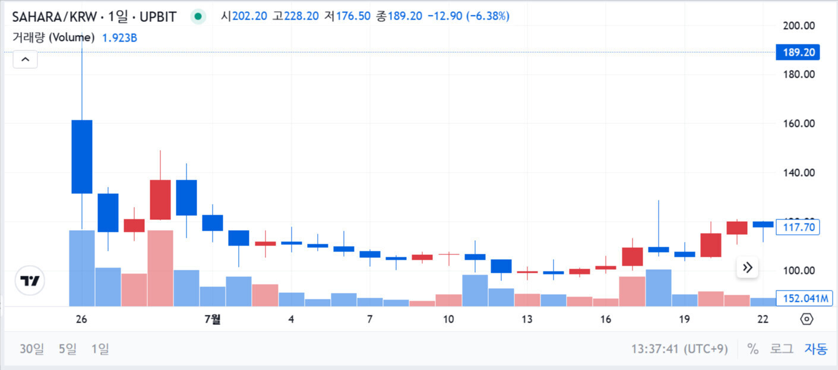Viewport: 838px width, 370px height.
Task: Jump to latest bar arrow button
Action: point(748,267)
